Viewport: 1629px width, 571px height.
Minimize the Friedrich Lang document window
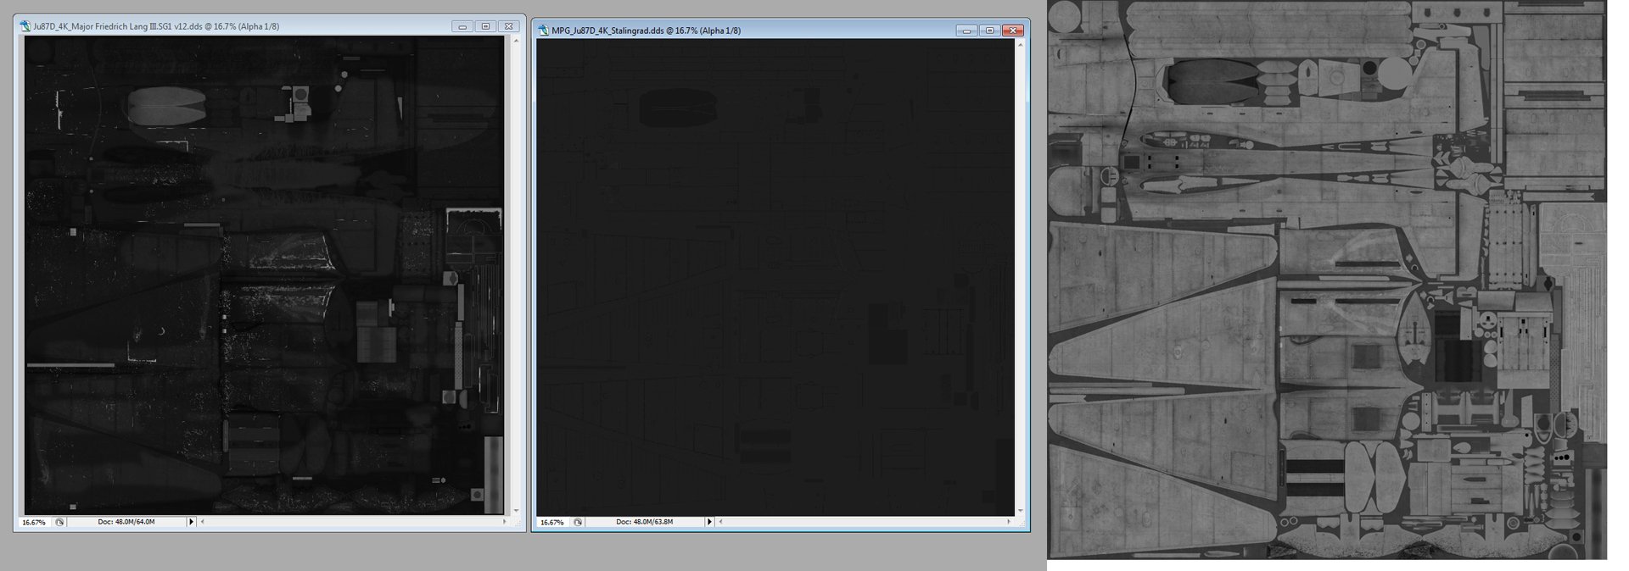462,26
